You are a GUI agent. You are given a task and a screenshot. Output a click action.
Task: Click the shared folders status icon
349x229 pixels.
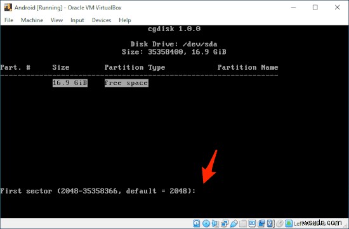(243, 223)
